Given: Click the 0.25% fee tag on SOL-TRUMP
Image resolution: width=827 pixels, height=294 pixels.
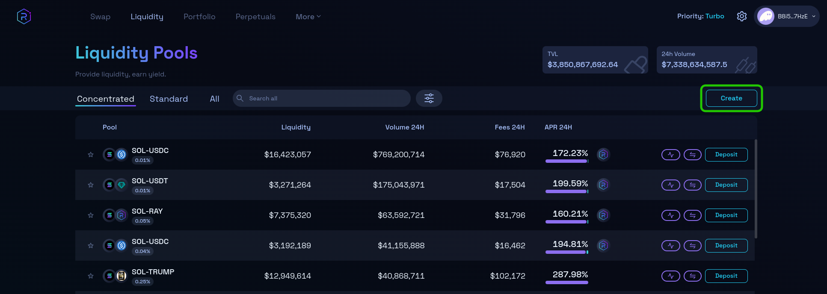Looking at the screenshot, I should (x=142, y=282).
